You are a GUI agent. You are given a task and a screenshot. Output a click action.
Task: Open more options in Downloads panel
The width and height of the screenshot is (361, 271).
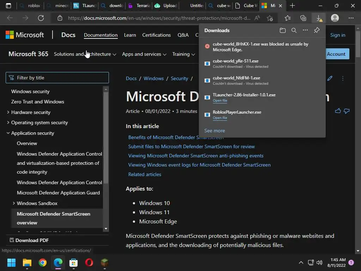(x=305, y=30)
